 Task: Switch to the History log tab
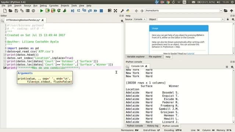click(x=153, y=126)
